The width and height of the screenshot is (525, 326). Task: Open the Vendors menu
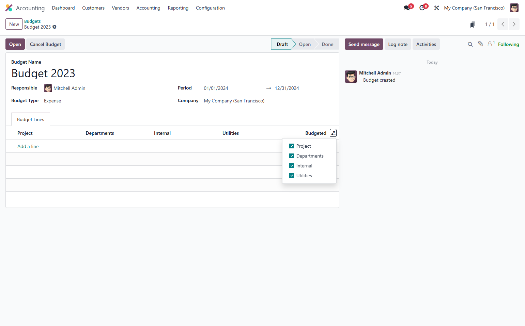121,8
